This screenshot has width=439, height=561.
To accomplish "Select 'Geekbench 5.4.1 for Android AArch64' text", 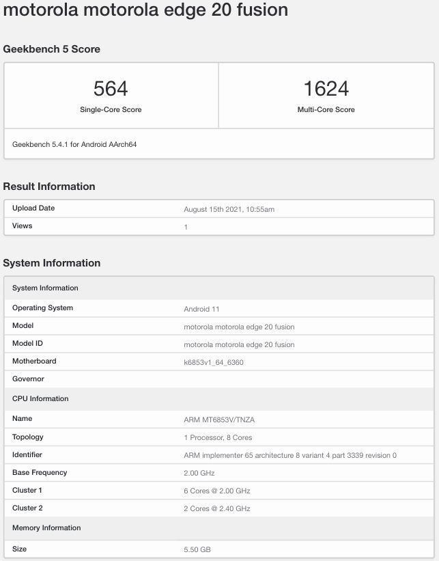I will [x=74, y=144].
